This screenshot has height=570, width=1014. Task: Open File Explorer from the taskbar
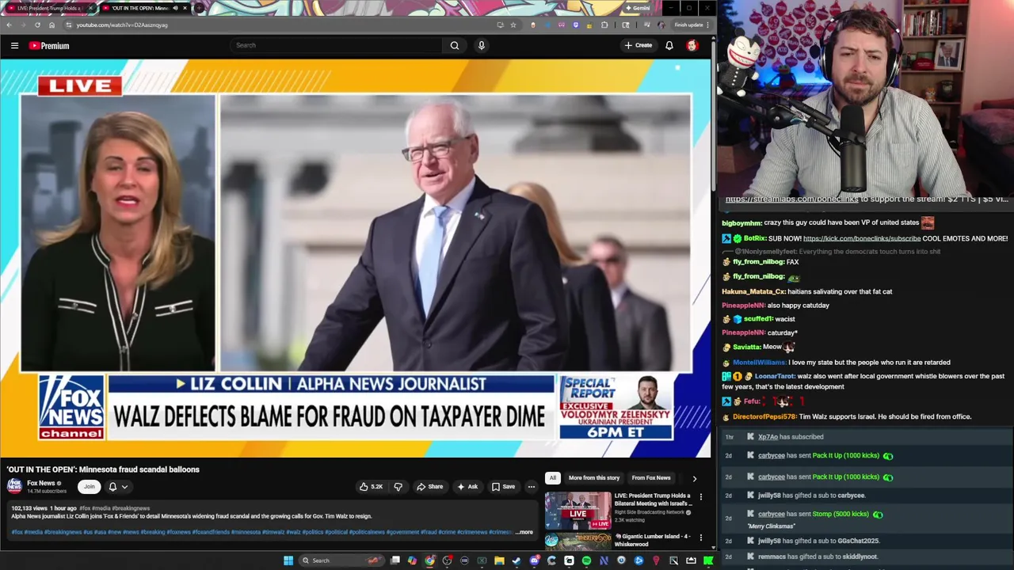coord(499,560)
